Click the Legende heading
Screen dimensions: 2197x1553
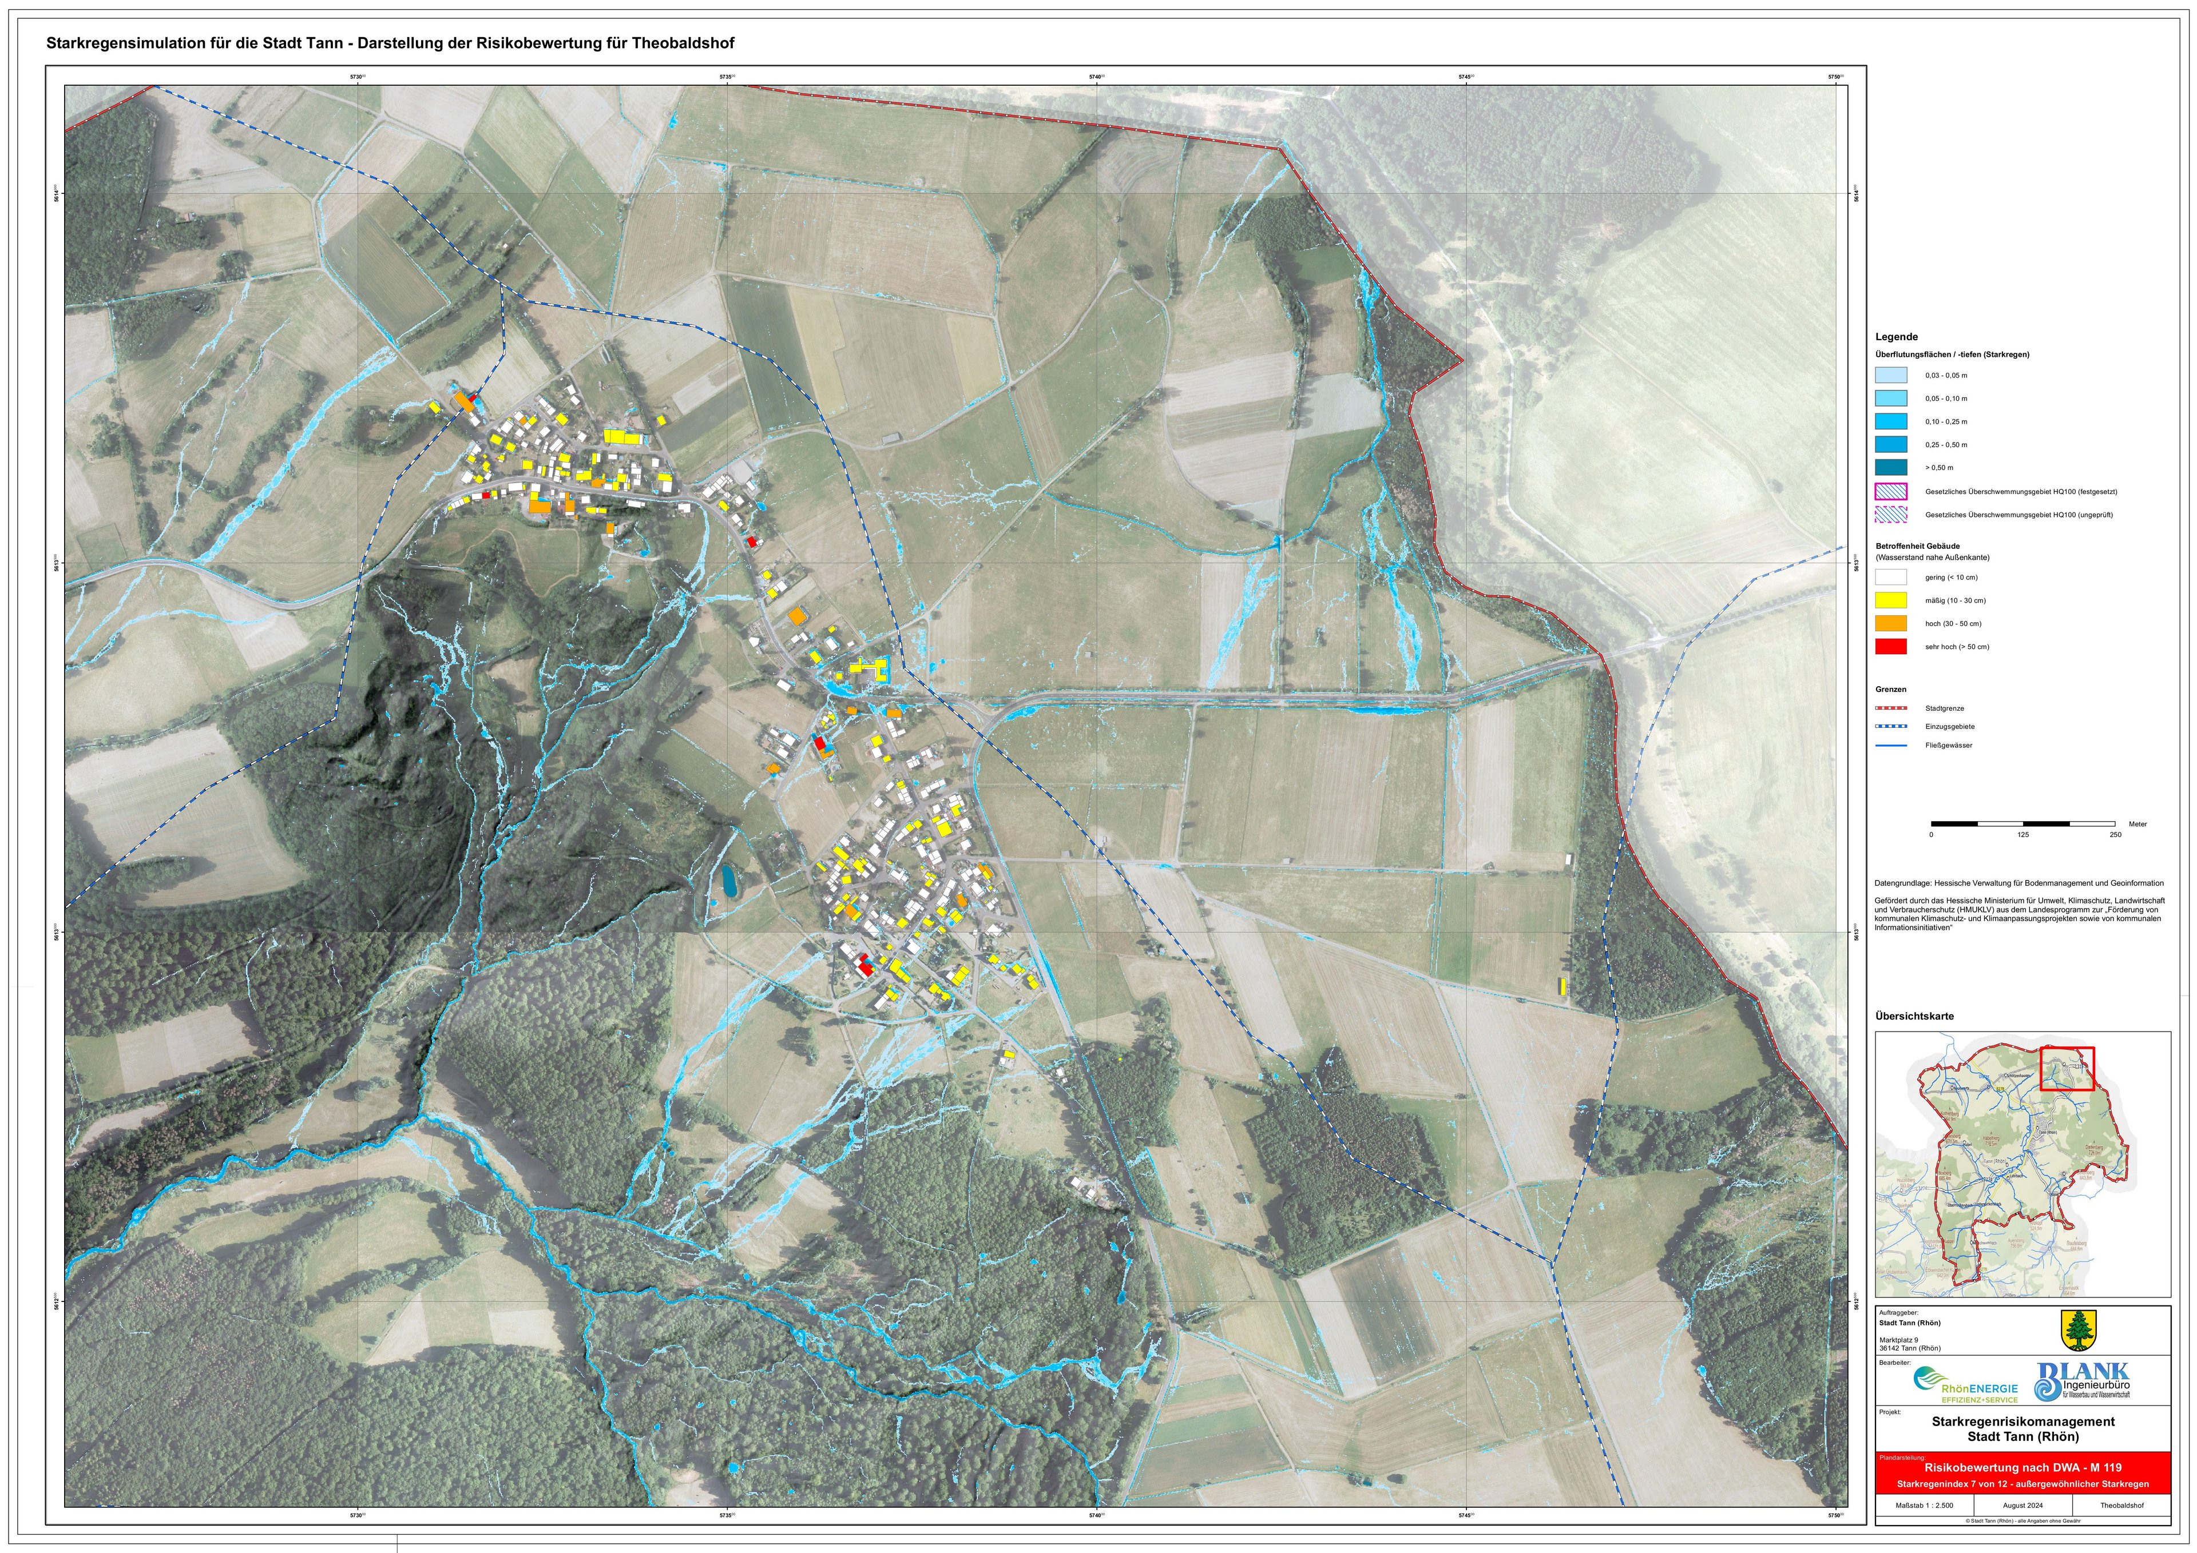1895,337
